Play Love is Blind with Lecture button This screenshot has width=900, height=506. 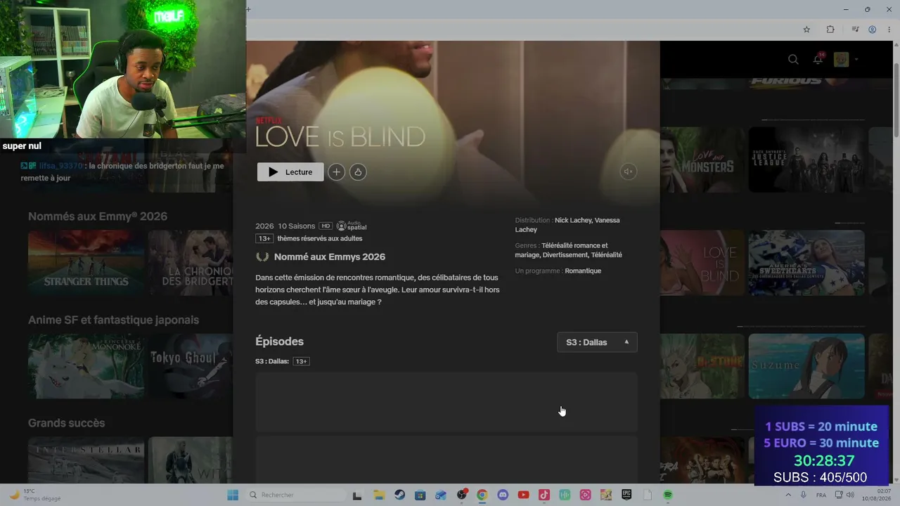(290, 172)
